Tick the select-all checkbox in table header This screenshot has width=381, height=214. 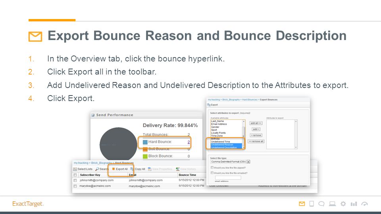pos(75,175)
